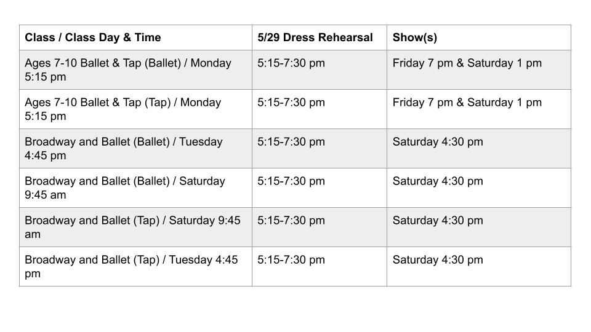Select the Ages 7-10 Ballet & Tap (Tap) cell
Viewport: 591px width, 332px height.
pos(135,109)
